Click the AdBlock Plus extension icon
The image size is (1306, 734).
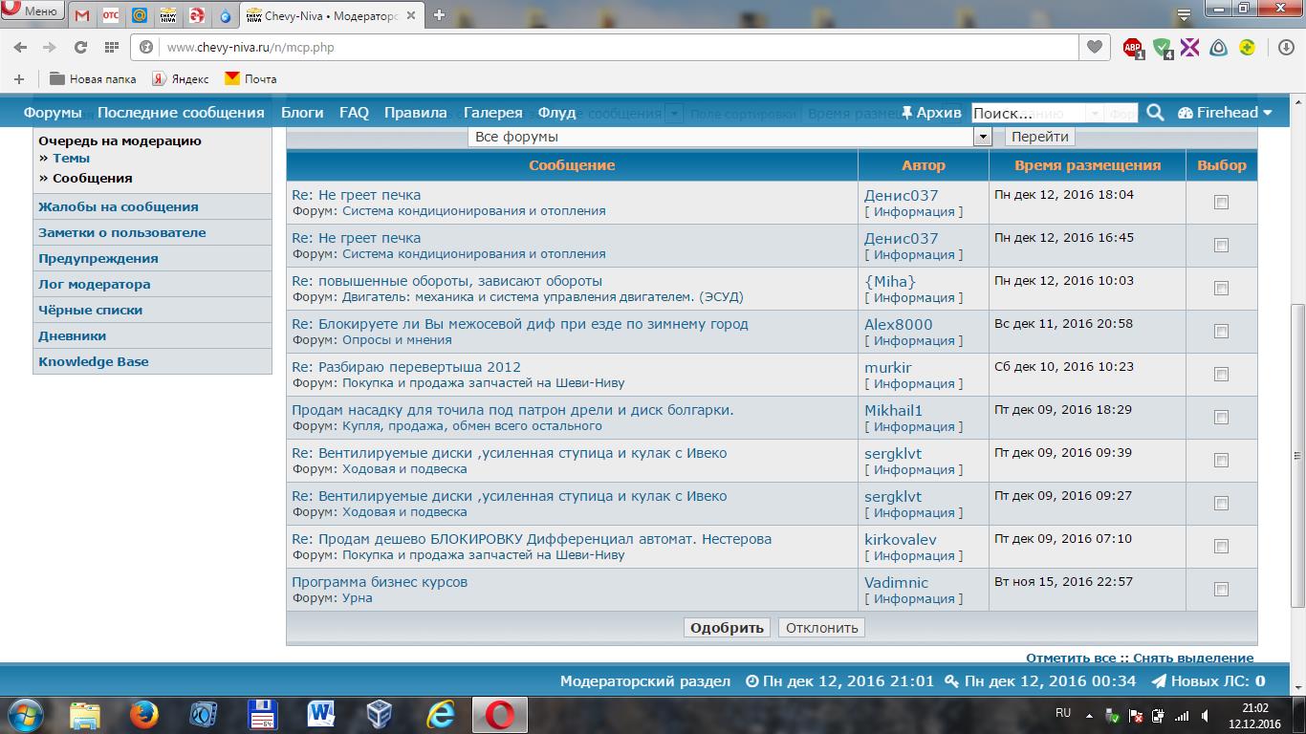[1133, 47]
